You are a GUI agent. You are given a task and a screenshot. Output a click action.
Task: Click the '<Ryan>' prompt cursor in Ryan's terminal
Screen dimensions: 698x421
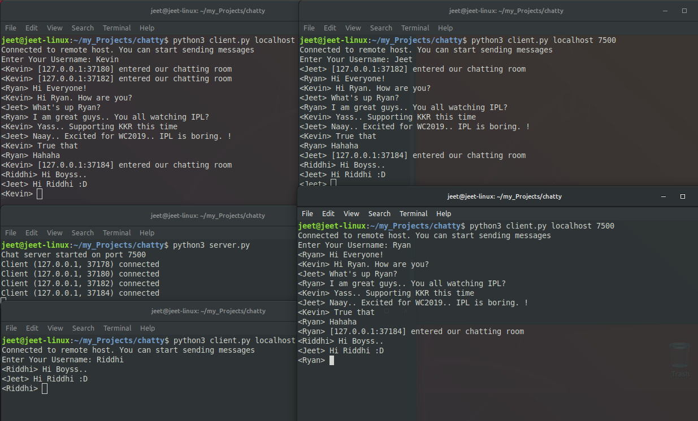[332, 360]
